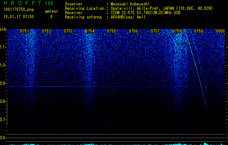Image resolution: width=228 pixels, height=145 pixels.
Task: Select the filename 1001170750.png
Action: point(19,10)
